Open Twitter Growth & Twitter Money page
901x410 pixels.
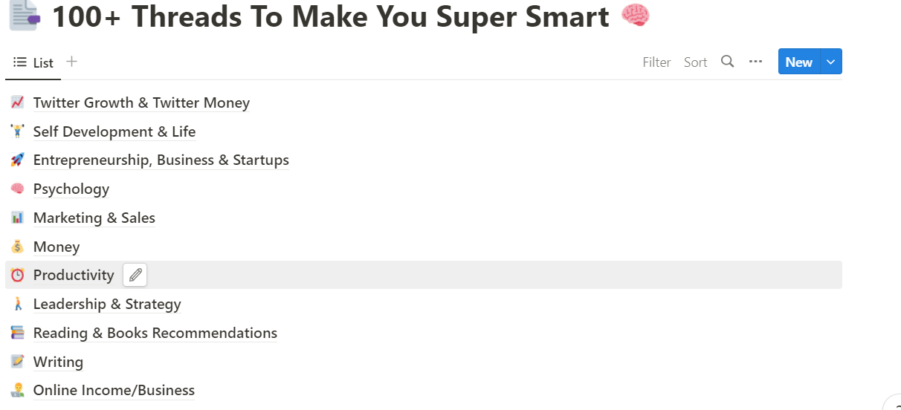[x=141, y=102]
